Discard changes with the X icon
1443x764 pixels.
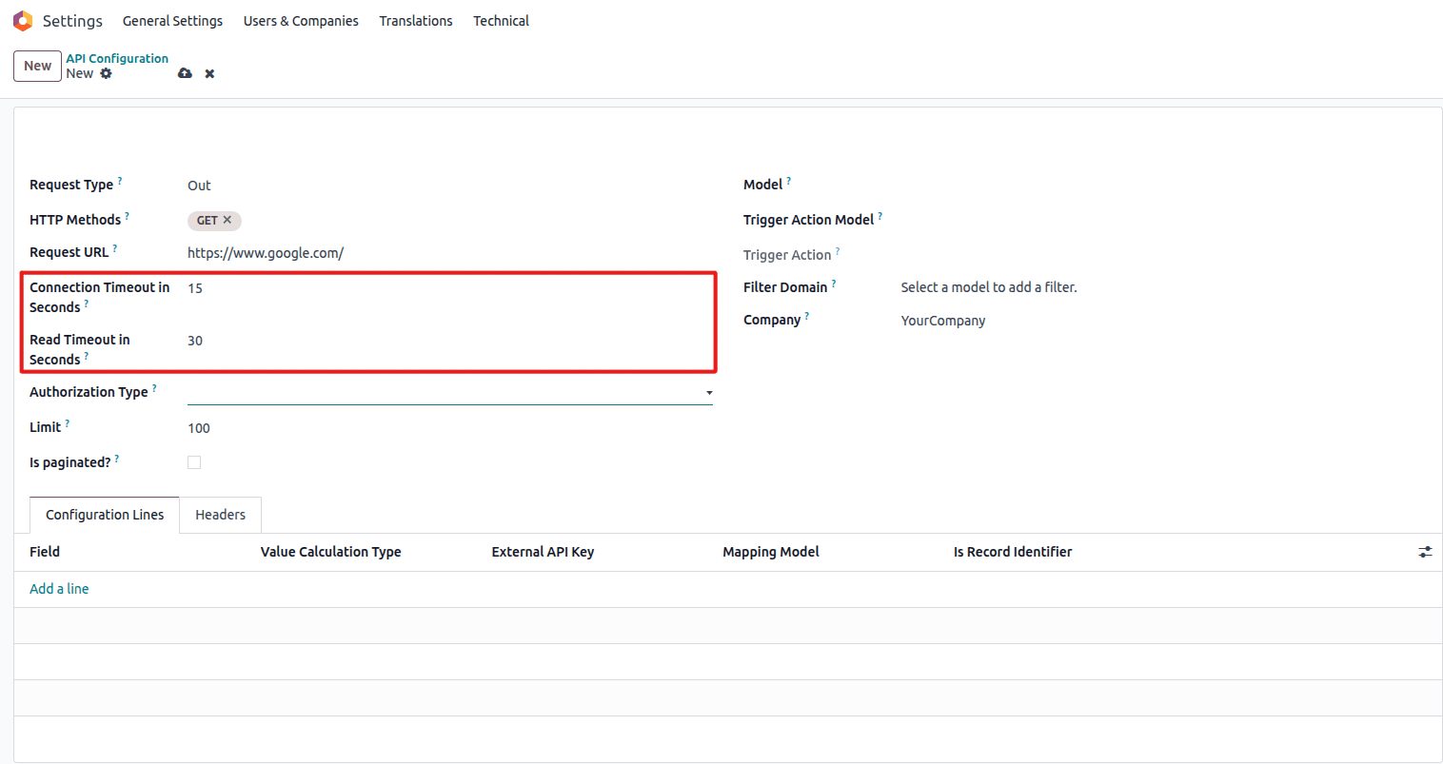click(209, 73)
